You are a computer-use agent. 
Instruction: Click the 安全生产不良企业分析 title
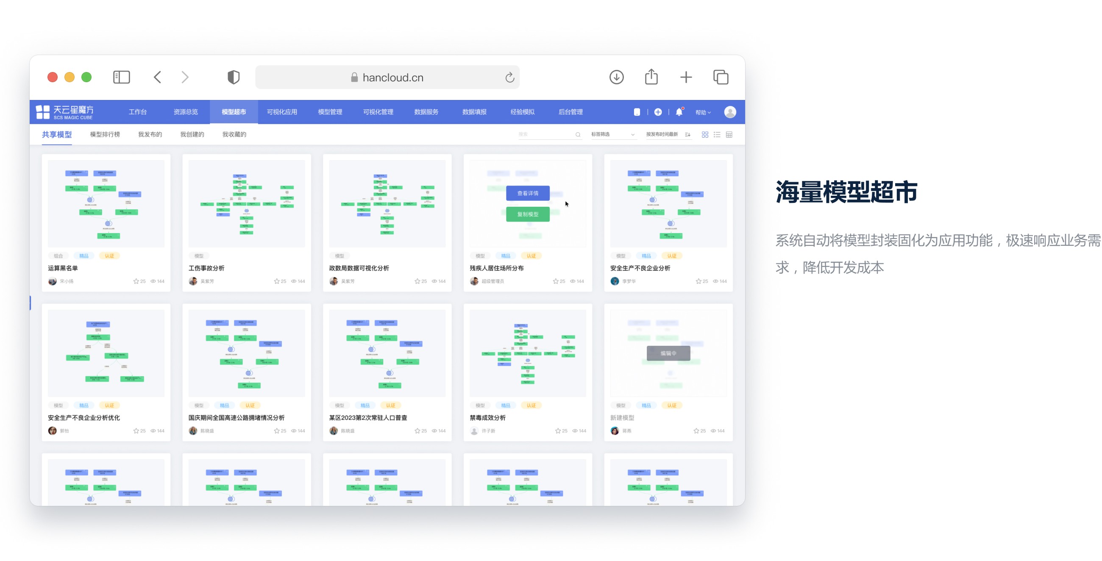(640, 268)
